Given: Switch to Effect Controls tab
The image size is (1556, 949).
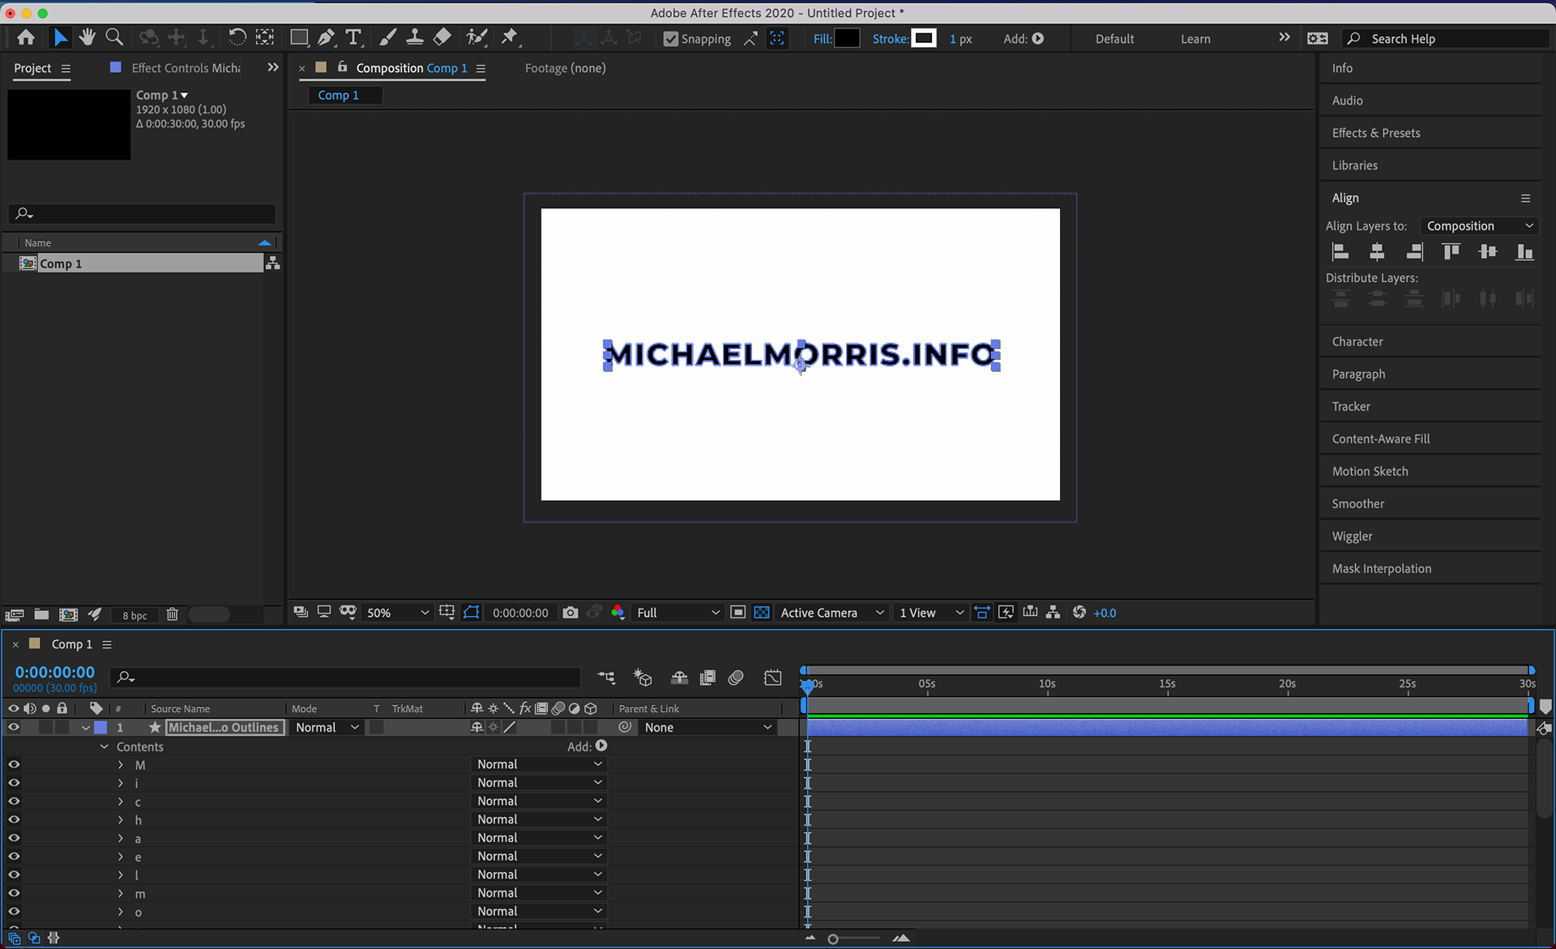Looking at the screenshot, I should [186, 68].
